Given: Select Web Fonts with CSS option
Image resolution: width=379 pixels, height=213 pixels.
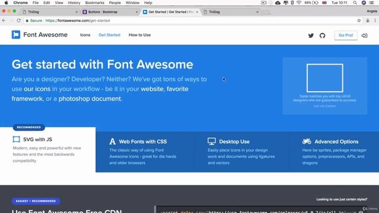Looking at the screenshot, I should 145,151.
